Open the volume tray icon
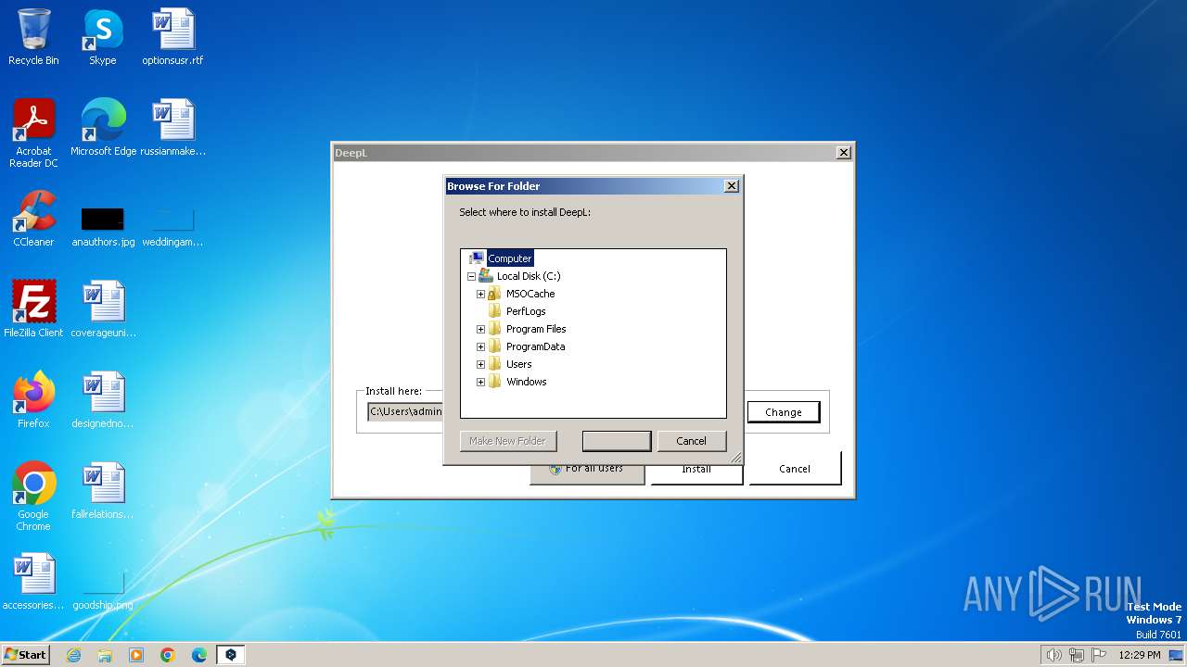1187x667 pixels. [1054, 655]
